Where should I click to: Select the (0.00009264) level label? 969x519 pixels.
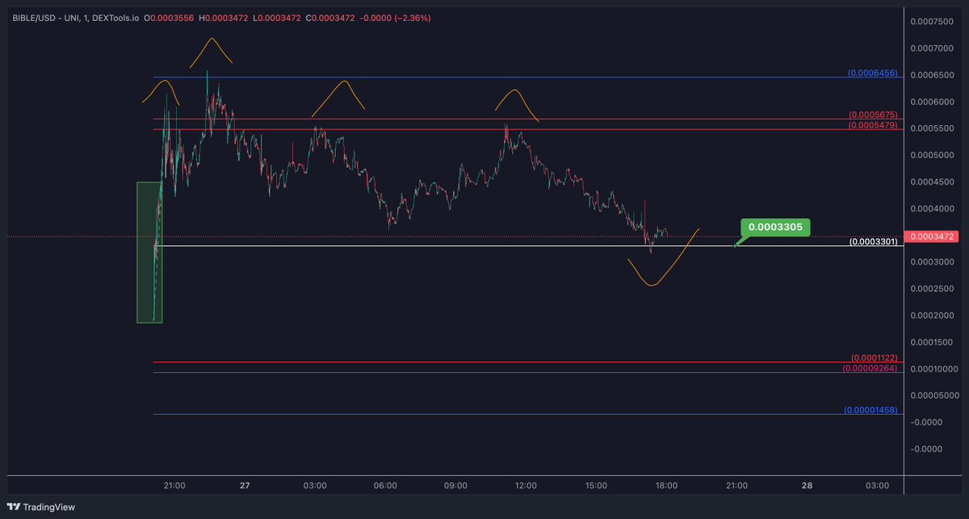point(870,368)
